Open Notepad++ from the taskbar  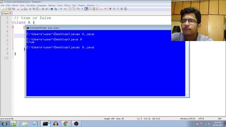(15, 124)
